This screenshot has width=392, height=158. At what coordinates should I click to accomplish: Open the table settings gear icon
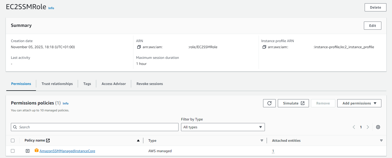378,127
